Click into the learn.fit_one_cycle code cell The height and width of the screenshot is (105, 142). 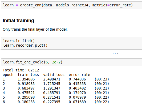tap(72, 62)
